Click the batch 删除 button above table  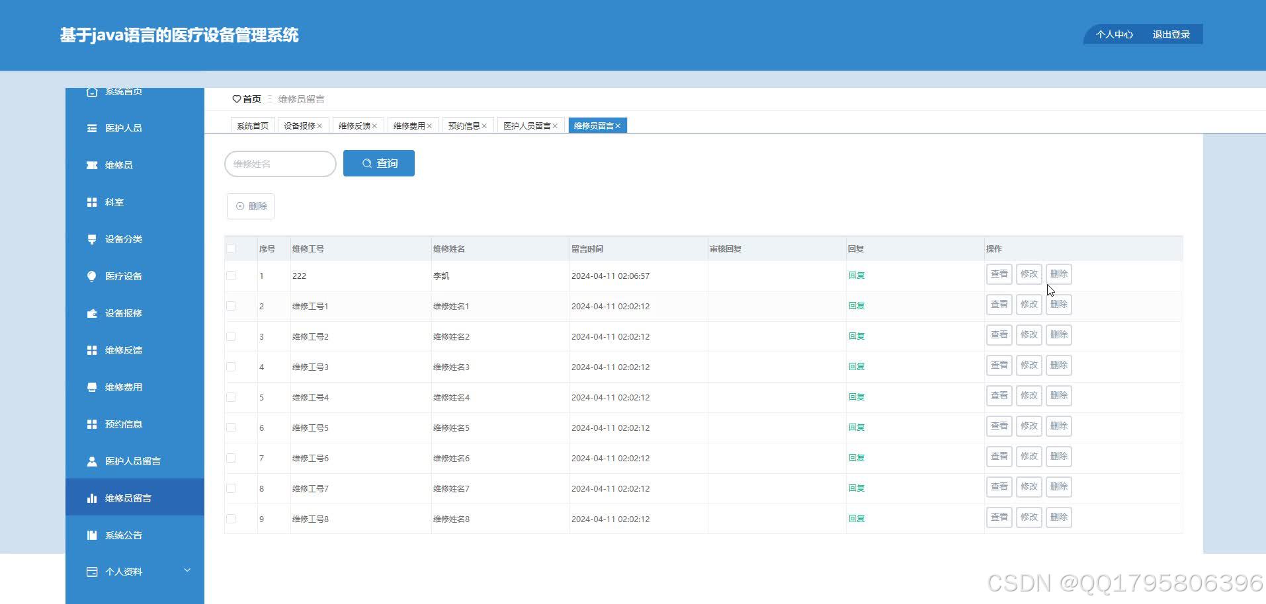click(x=251, y=206)
